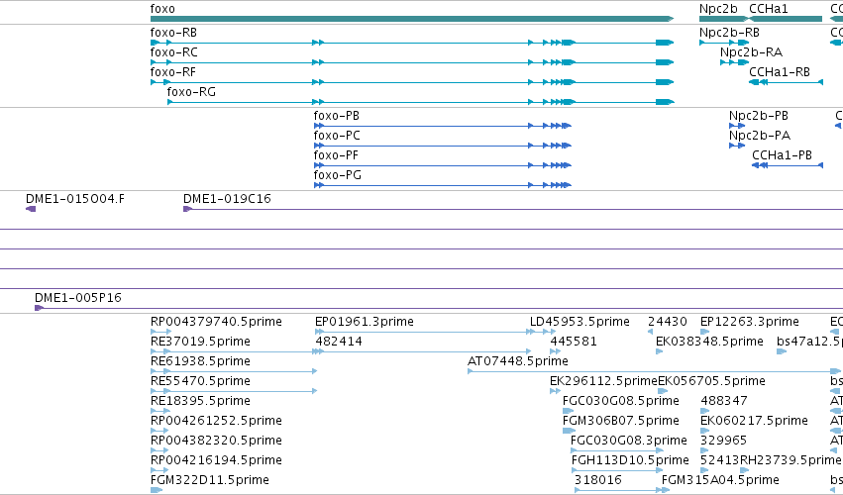Click the foxo-PF protein feature label
Screen dimensions: 843x495
click(336, 155)
